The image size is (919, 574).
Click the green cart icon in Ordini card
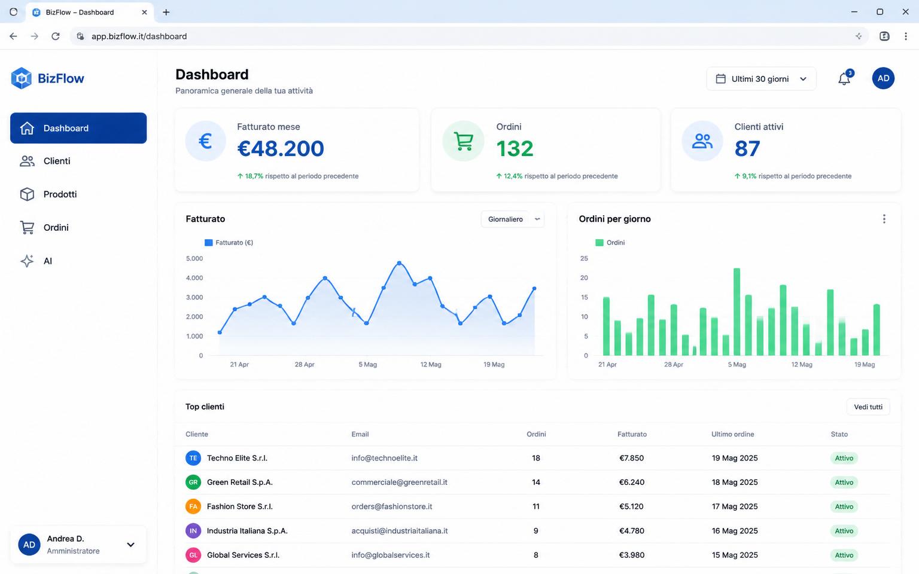[463, 141]
